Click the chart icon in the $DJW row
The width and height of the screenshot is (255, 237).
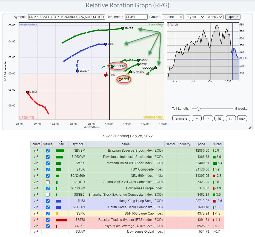tap(36, 232)
